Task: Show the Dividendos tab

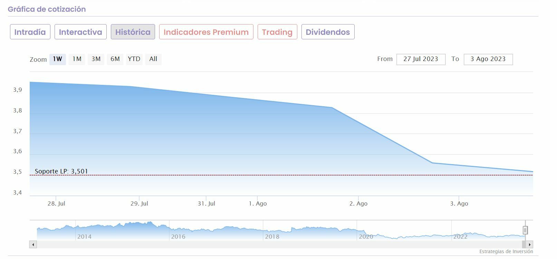Action: coord(328,32)
